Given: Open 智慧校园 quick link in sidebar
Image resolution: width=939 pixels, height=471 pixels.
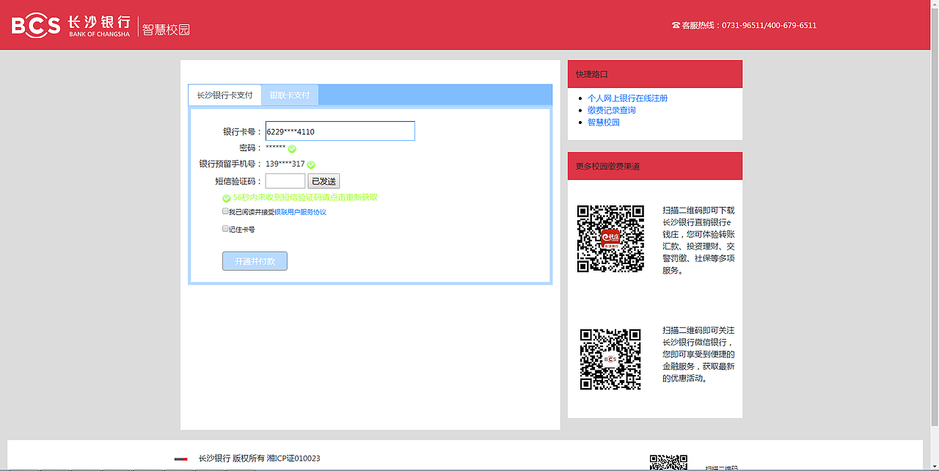Looking at the screenshot, I should click(603, 123).
